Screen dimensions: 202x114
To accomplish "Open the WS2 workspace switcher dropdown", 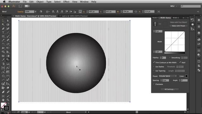I will click(x=173, y=6).
